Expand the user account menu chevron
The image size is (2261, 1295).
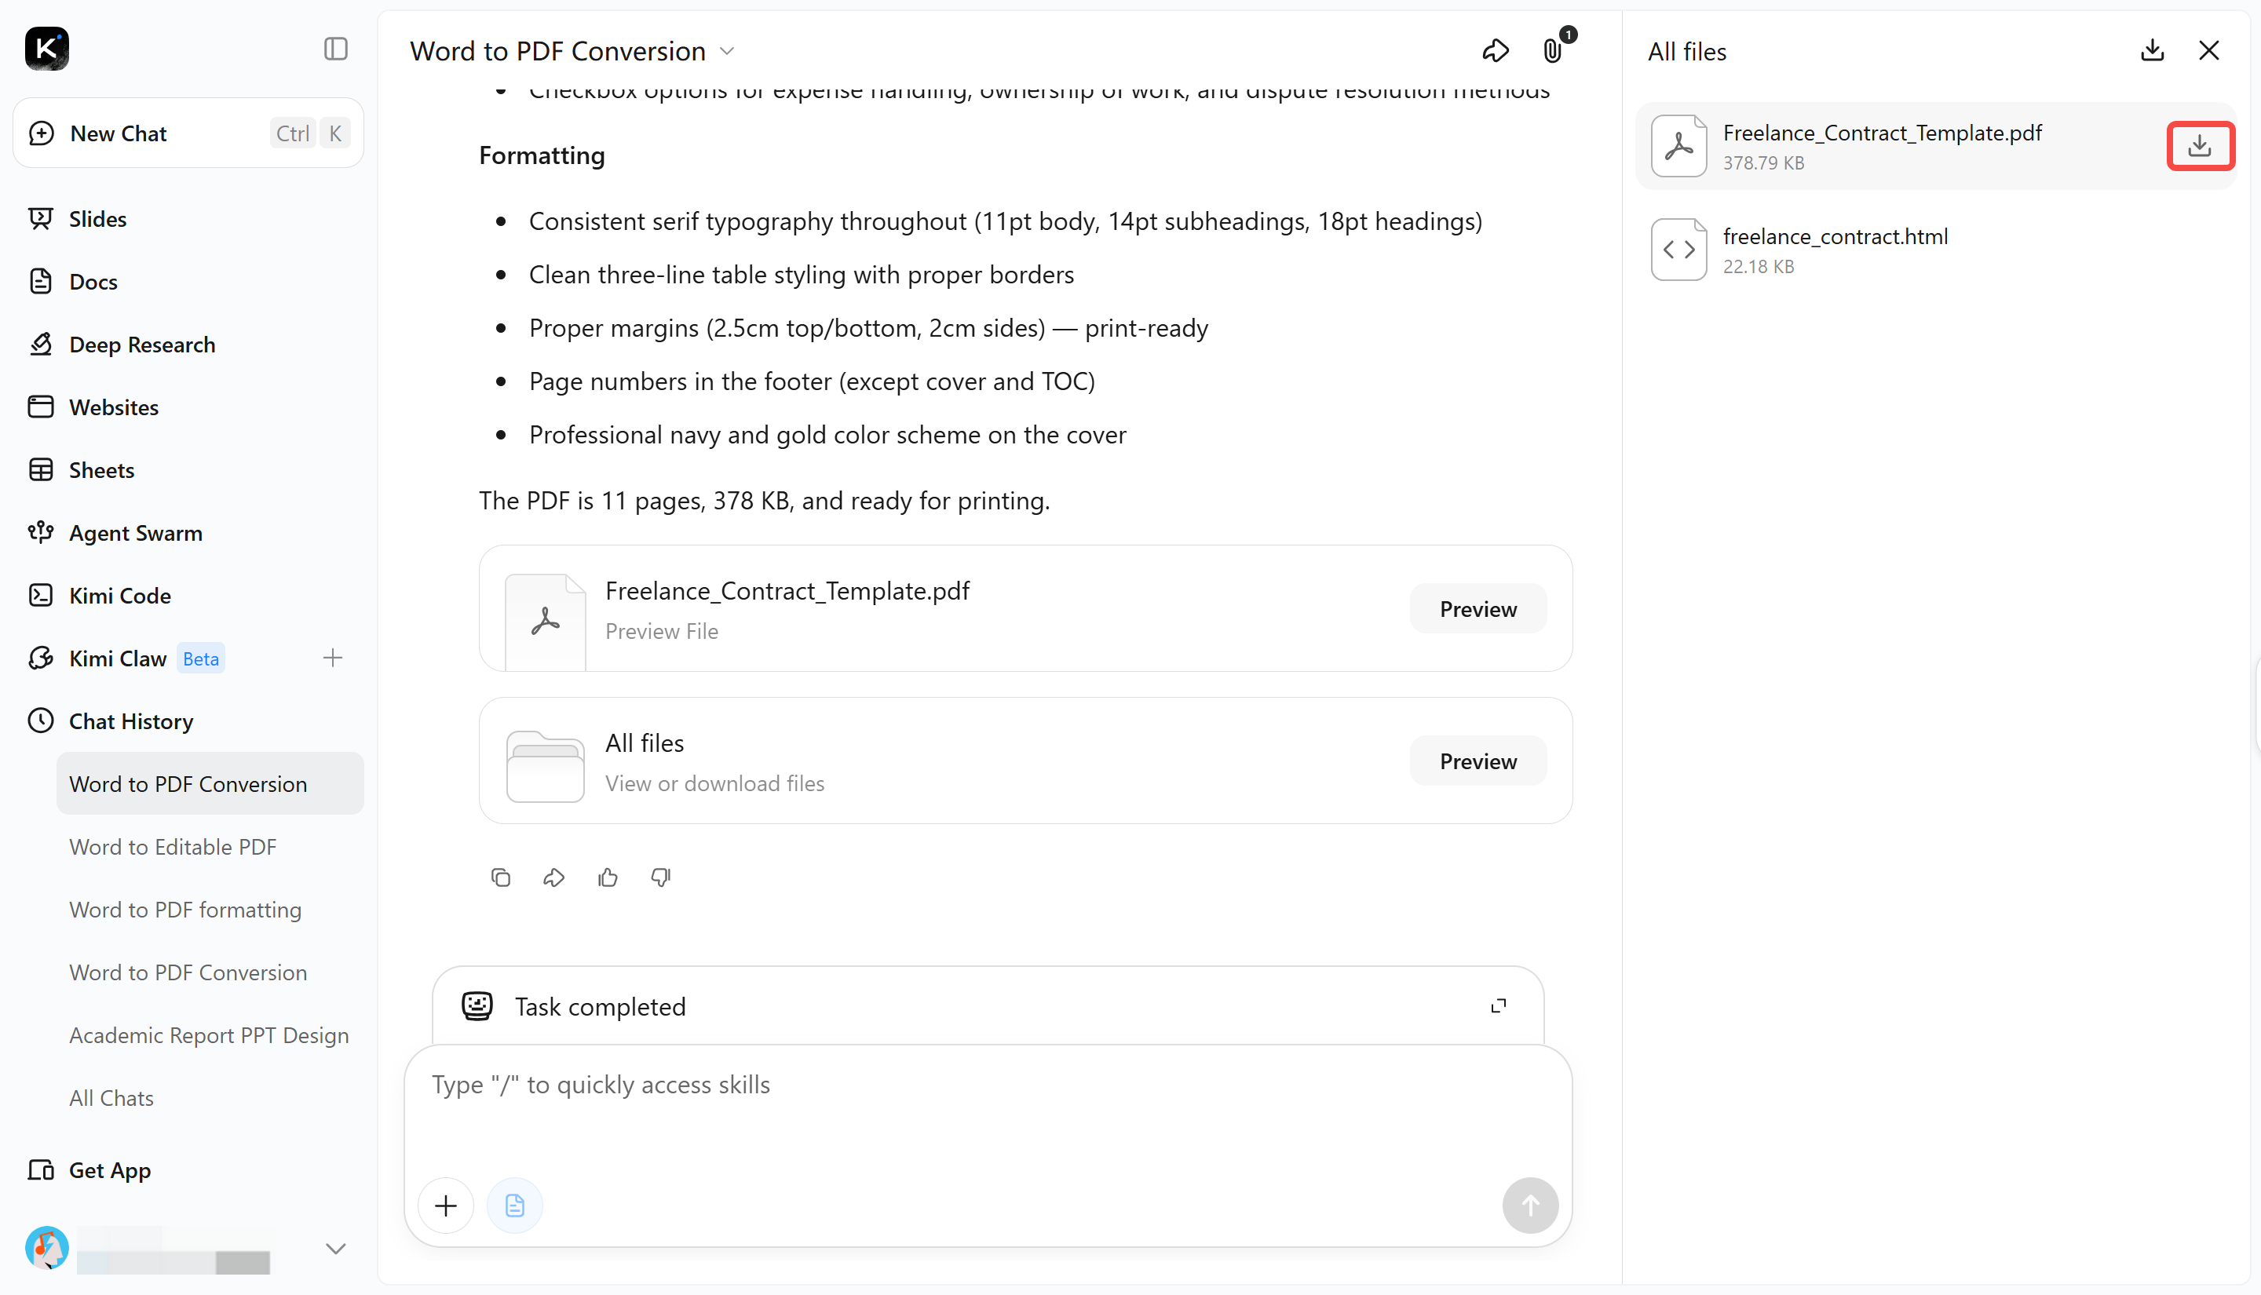point(335,1249)
